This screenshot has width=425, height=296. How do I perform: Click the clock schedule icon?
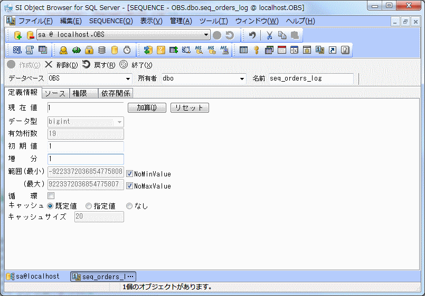point(127,50)
